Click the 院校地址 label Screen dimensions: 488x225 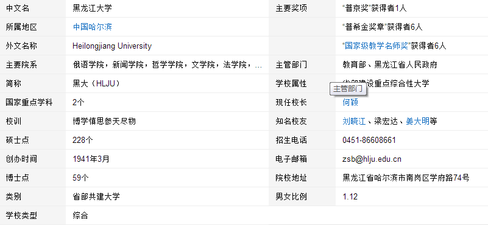click(291, 178)
